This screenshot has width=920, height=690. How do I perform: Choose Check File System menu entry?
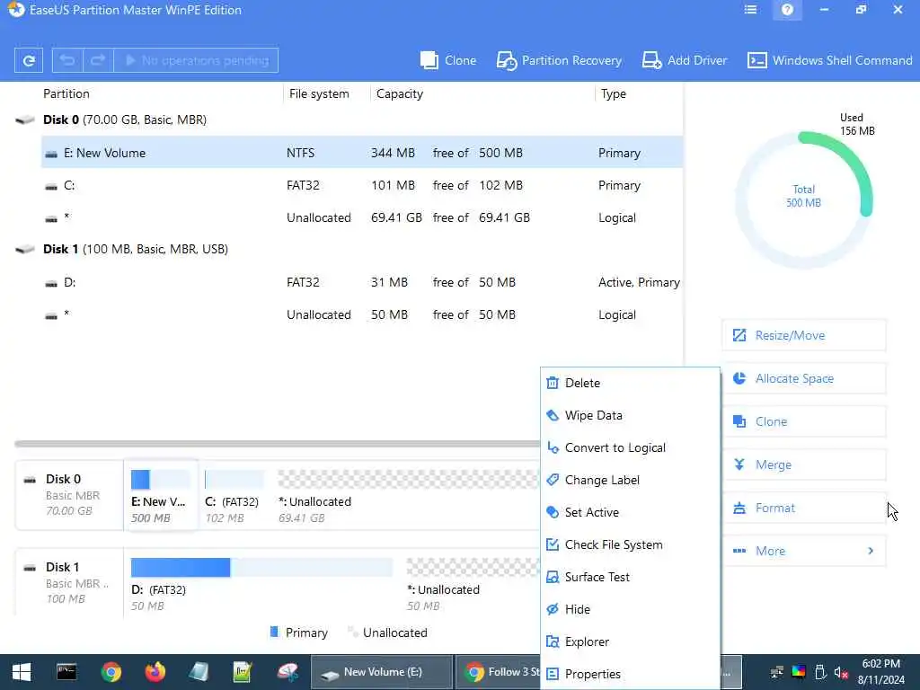pos(630,544)
